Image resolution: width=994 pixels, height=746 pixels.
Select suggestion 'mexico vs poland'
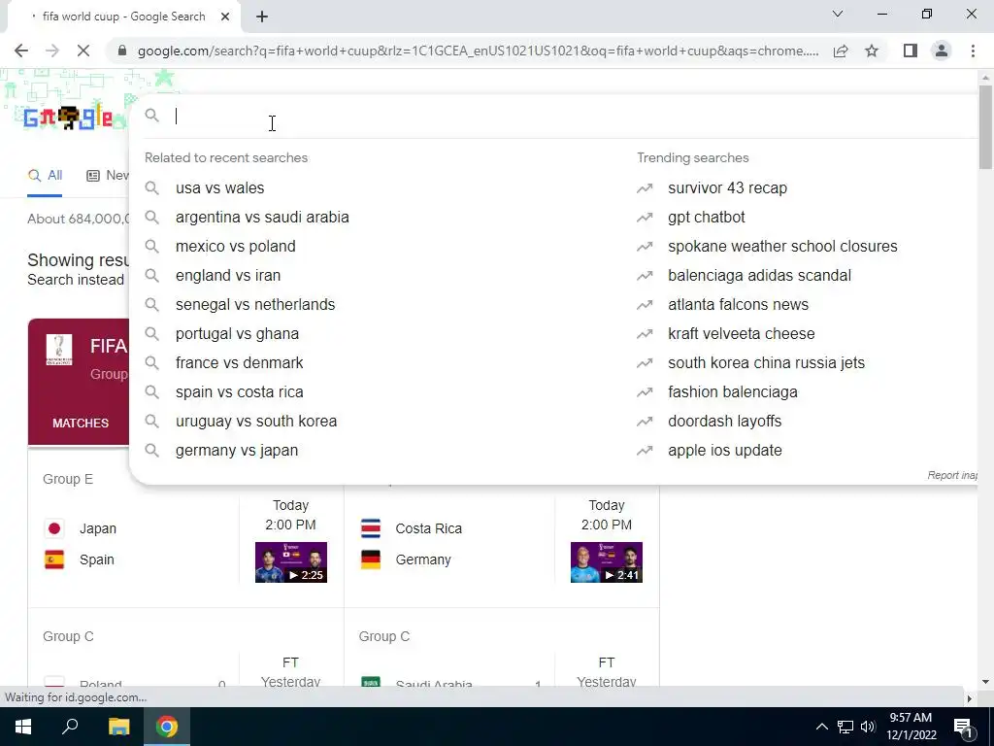click(x=236, y=246)
